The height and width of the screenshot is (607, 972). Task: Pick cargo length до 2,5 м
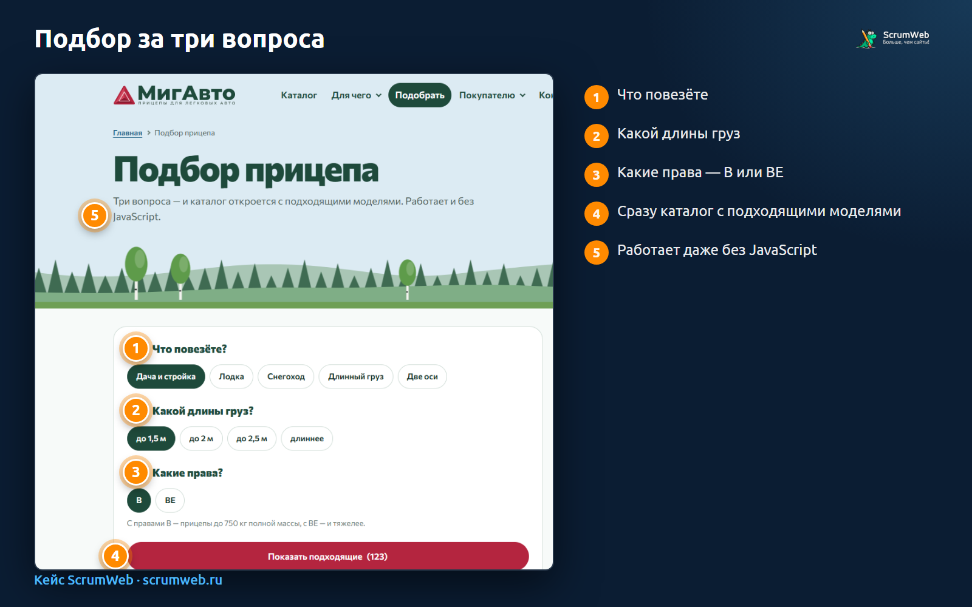(252, 438)
